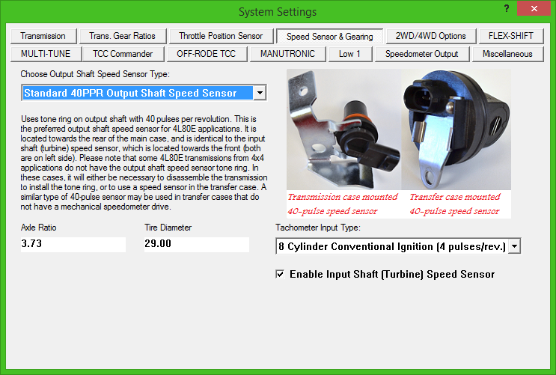Image resolution: width=556 pixels, height=375 pixels.
Task: Click the Tire Diameter input field
Action: coord(196,244)
